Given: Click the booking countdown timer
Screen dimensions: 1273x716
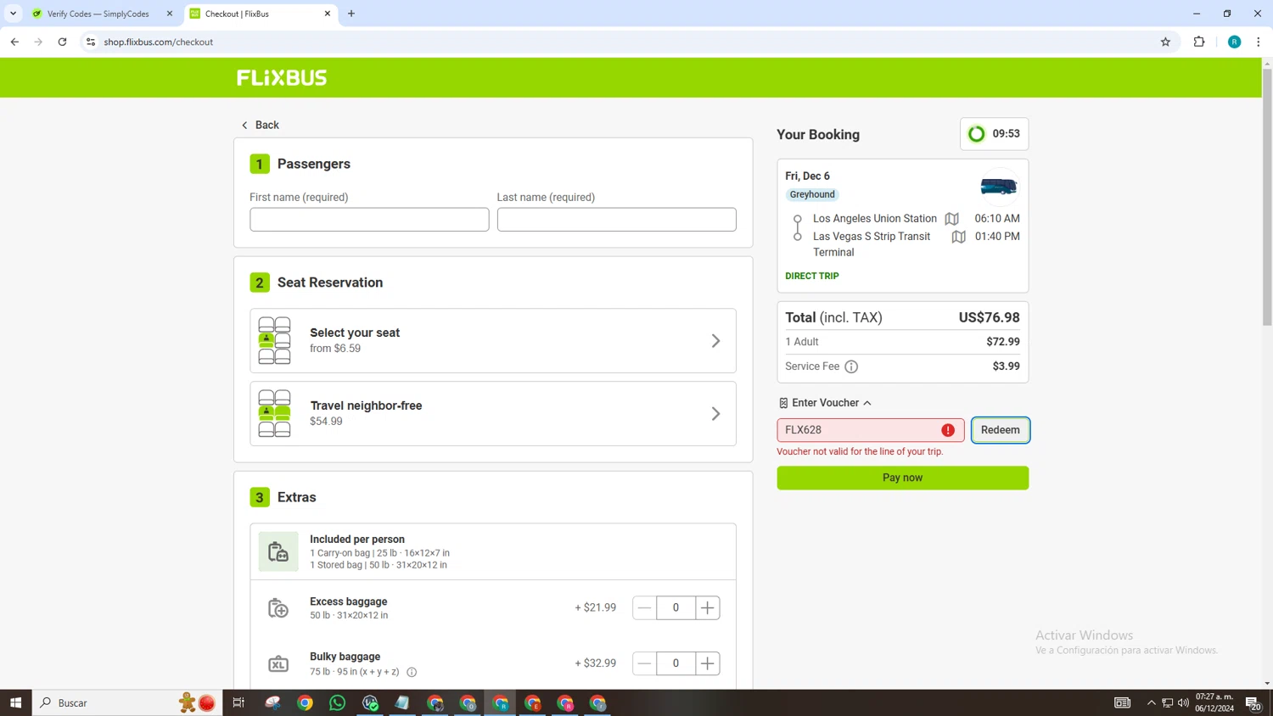Looking at the screenshot, I should (x=994, y=134).
